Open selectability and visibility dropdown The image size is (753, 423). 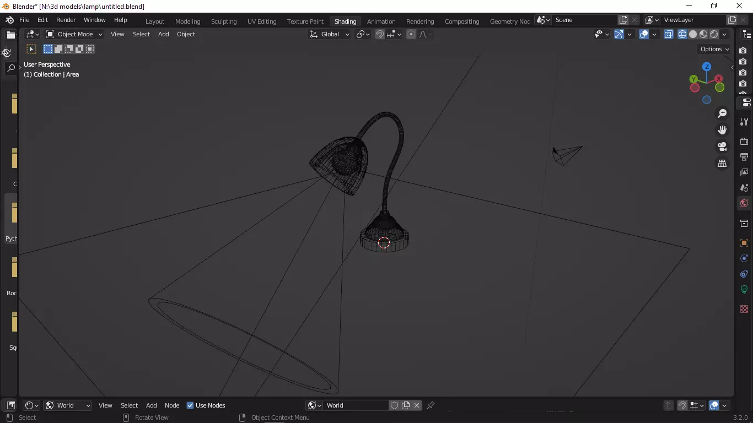[x=602, y=34]
